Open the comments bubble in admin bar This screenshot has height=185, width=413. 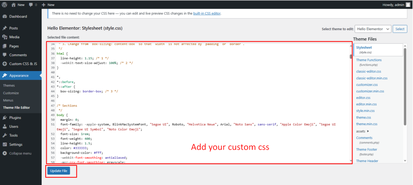click(33, 5)
